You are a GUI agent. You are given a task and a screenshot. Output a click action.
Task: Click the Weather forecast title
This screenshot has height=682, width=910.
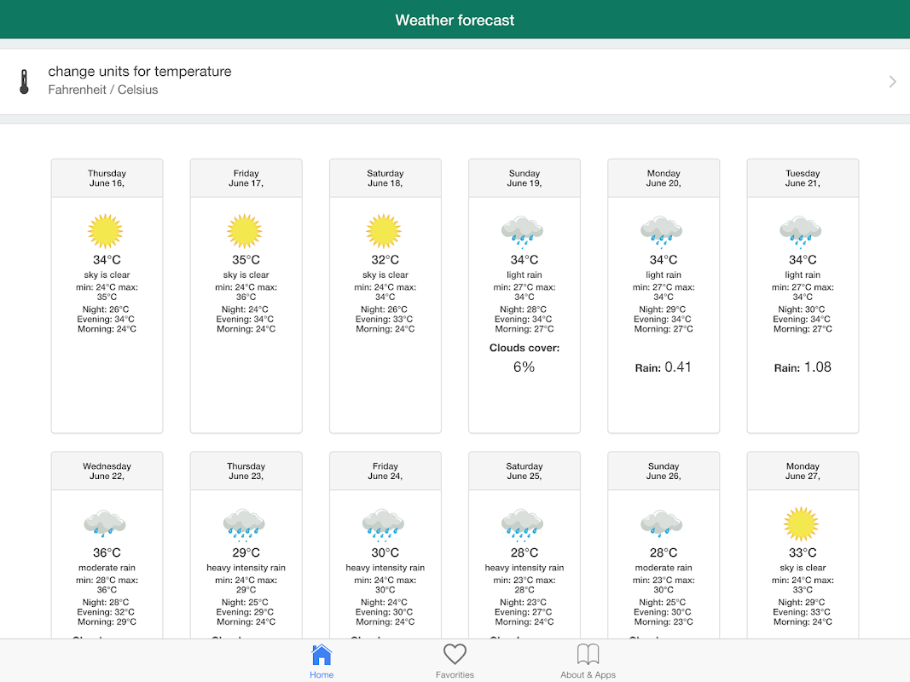[455, 20]
